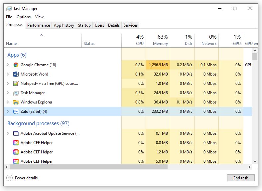Click the vertical scrollbar down arrow

click(x=255, y=161)
